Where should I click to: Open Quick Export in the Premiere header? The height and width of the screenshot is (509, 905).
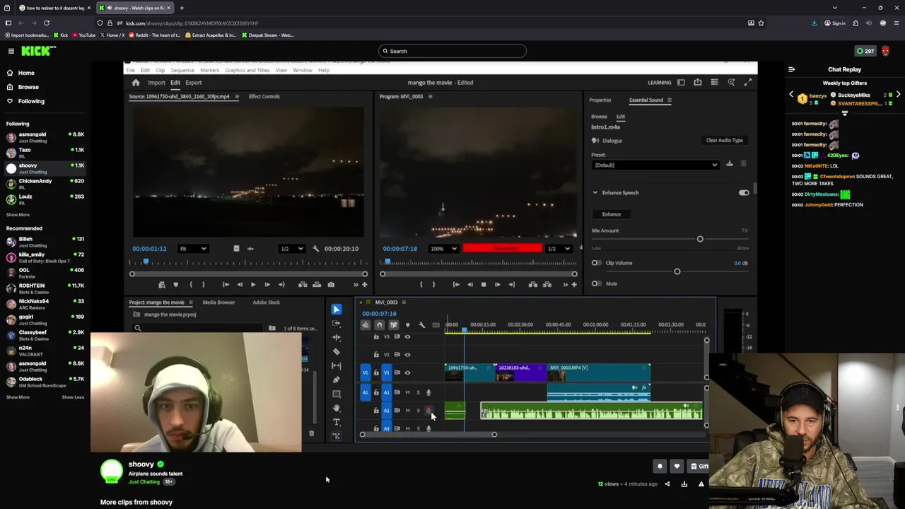point(698,83)
